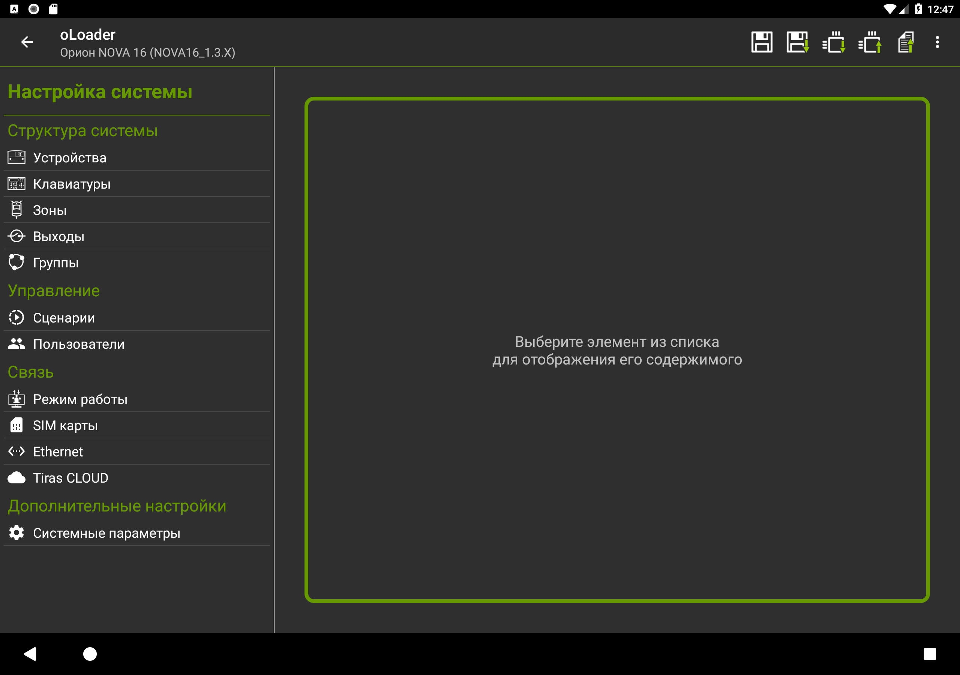This screenshot has width=960, height=675.
Task: Click document icon with green up arrow
Action: [906, 42]
